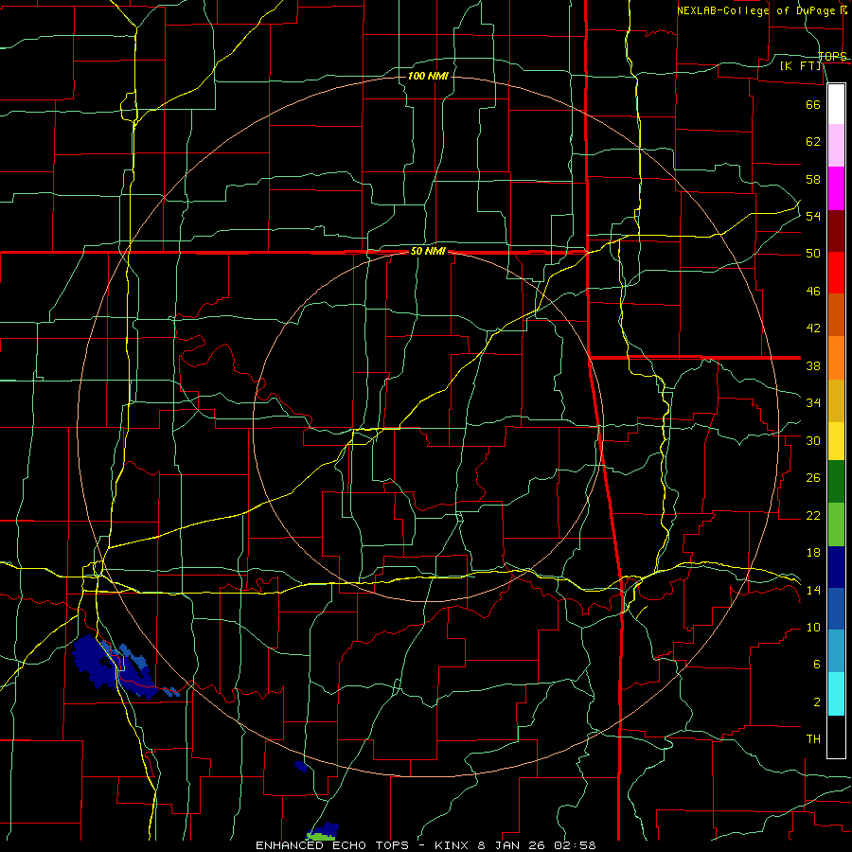
Task: Click the legend value '66'
Action: [813, 104]
